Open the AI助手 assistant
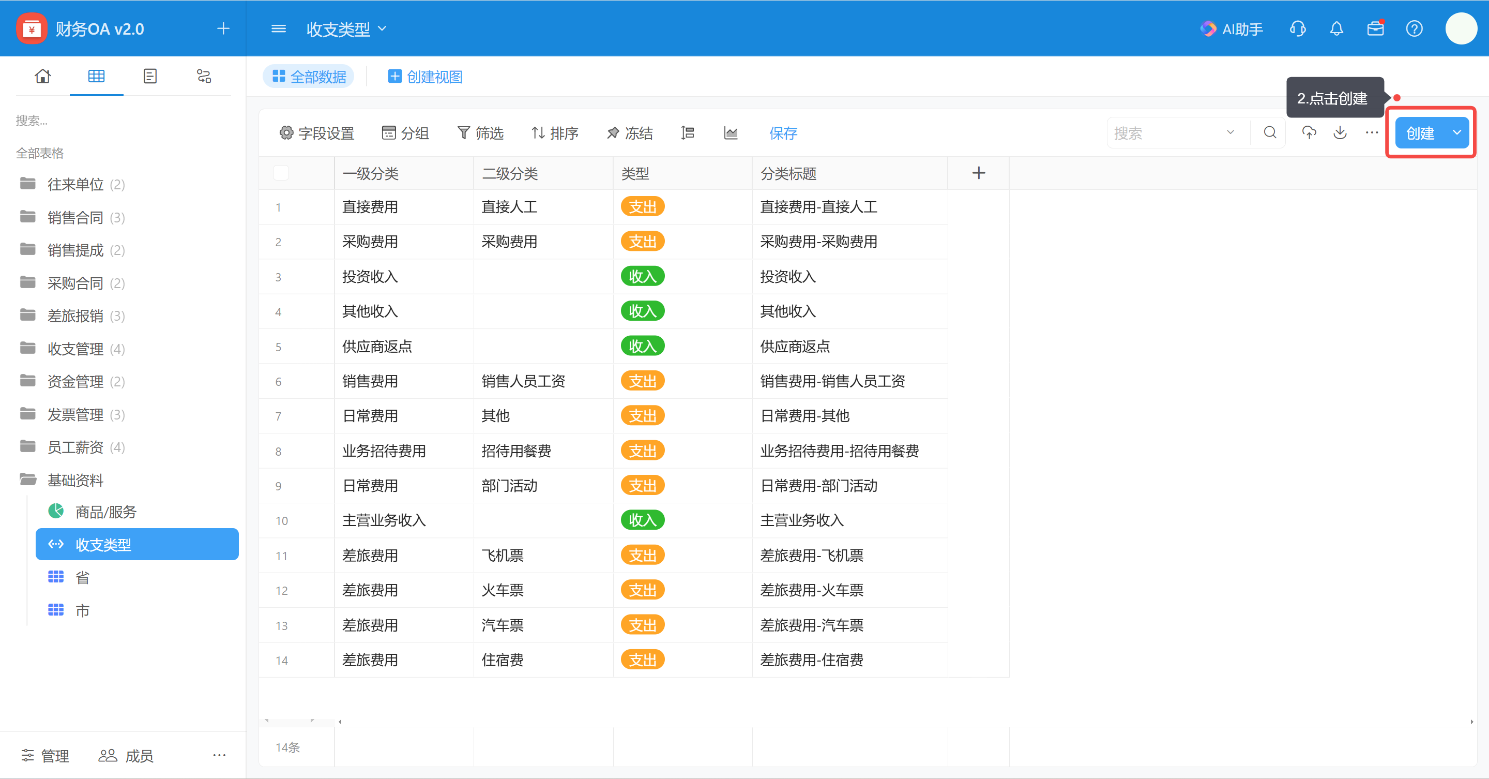The image size is (1489, 779). click(1231, 29)
